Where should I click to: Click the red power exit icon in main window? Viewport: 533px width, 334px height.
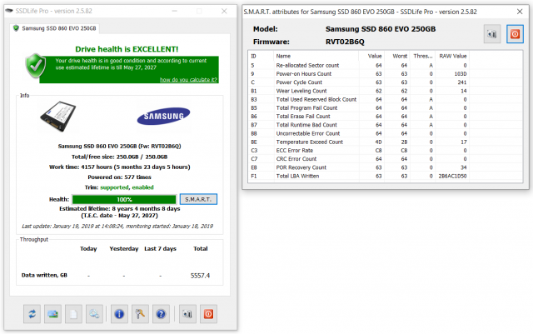[x=210, y=313]
